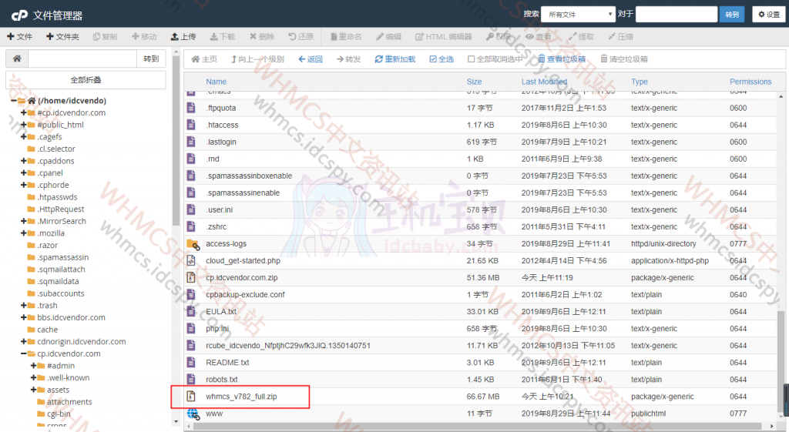Click the www globe link icon

click(x=192, y=414)
